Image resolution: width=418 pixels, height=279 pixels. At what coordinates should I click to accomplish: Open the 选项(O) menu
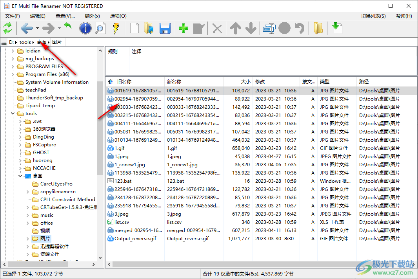click(118, 16)
